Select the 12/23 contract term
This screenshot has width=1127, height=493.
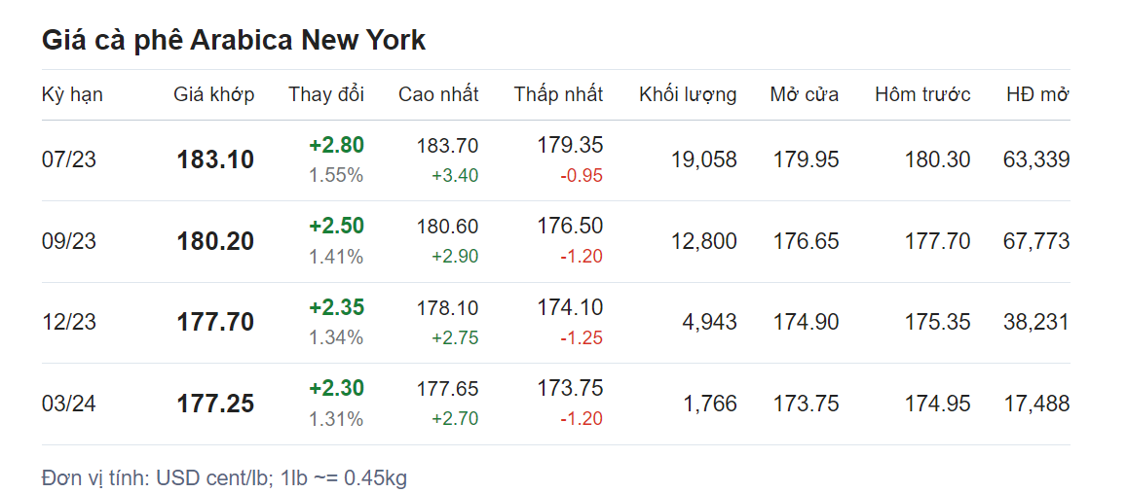point(69,322)
